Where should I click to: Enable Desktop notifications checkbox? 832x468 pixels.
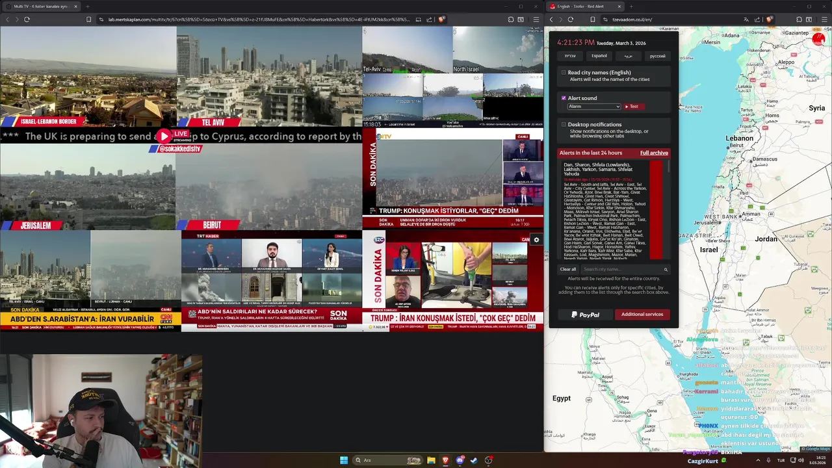coord(564,124)
